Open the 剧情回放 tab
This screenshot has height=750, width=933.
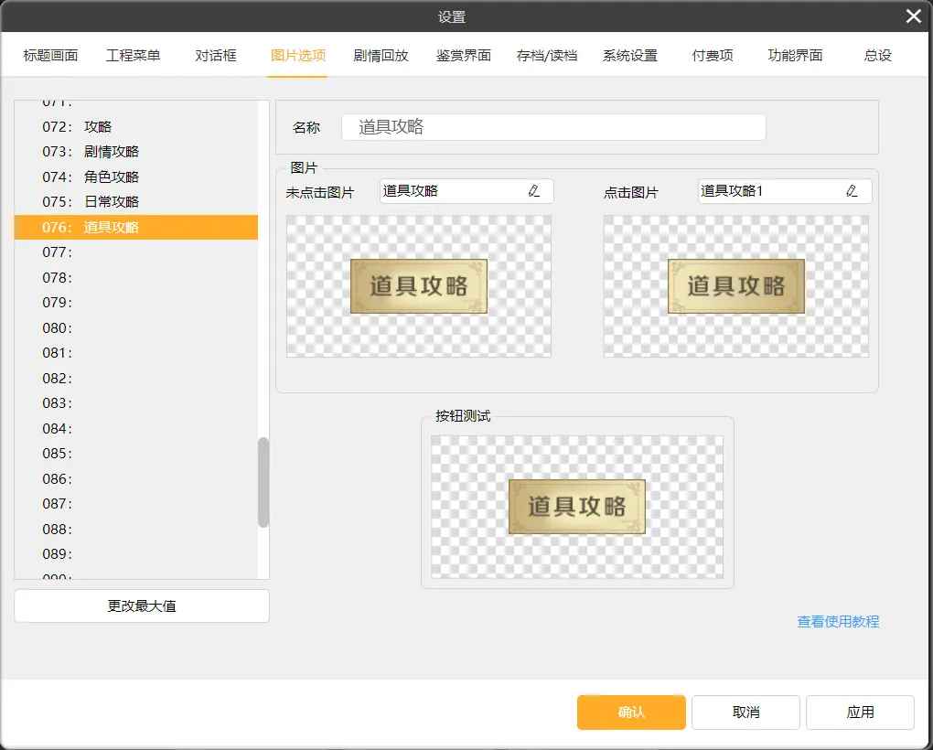381,55
